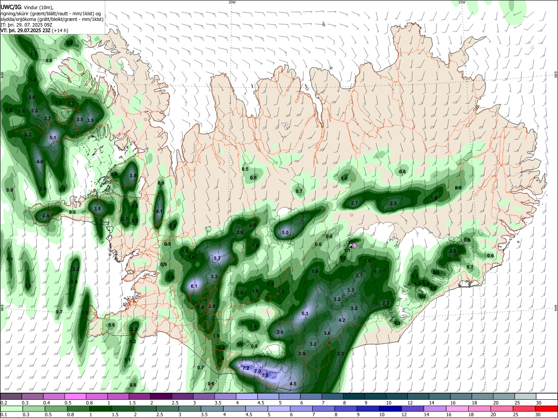Click the 15W longitude label at the top

[x=462, y=2]
